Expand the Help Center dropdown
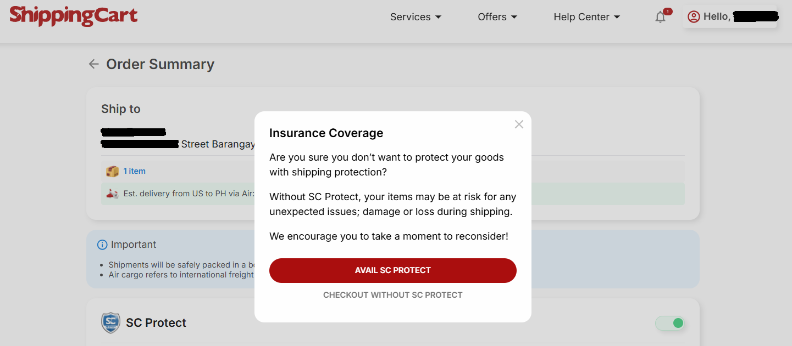This screenshot has width=792, height=346. point(586,17)
